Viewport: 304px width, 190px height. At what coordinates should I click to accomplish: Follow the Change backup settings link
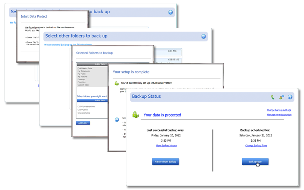pos(279,110)
